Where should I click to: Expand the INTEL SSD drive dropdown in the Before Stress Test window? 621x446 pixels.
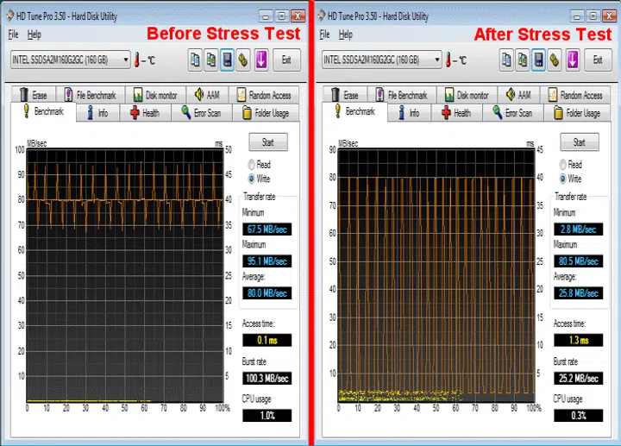tap(126, 60)
